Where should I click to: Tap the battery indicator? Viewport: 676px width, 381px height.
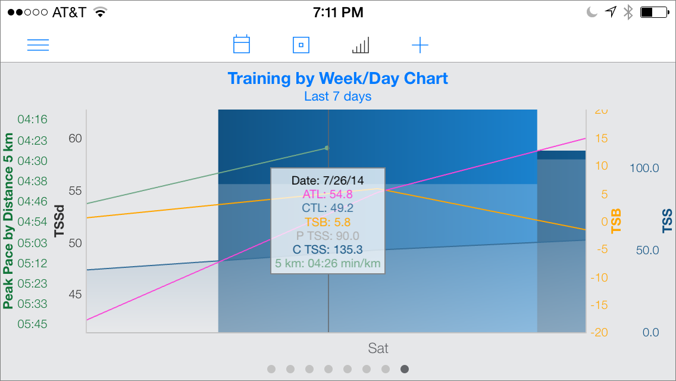pyautogui.click(x=655, y=12)
